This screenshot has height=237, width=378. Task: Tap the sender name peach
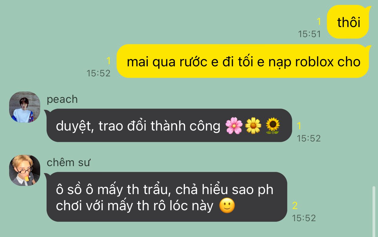[x=62, y=99]
